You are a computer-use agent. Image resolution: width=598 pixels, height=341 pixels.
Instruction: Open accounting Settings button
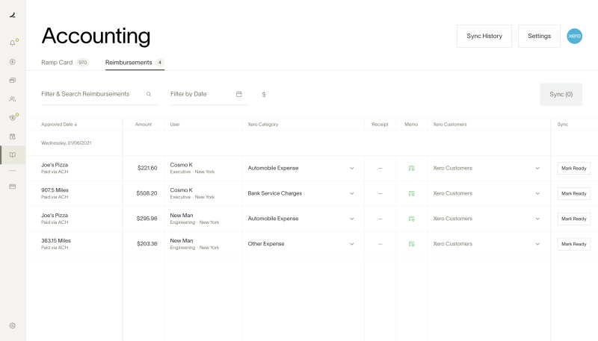pos(539,36)
